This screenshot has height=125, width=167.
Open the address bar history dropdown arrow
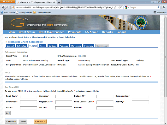(x=118, y=7)
